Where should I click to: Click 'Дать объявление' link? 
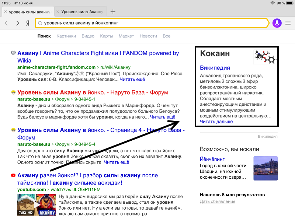218,201
